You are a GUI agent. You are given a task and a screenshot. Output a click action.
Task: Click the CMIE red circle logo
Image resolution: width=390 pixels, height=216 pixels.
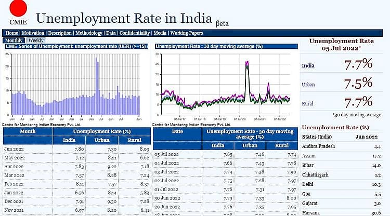[x=18, y=8]
